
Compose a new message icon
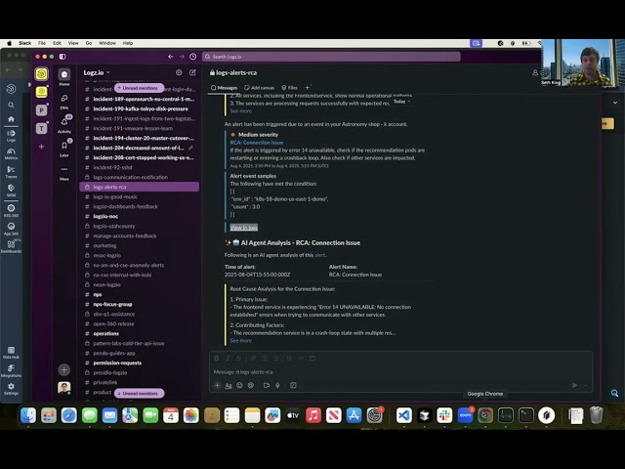[x=193, y=72]
